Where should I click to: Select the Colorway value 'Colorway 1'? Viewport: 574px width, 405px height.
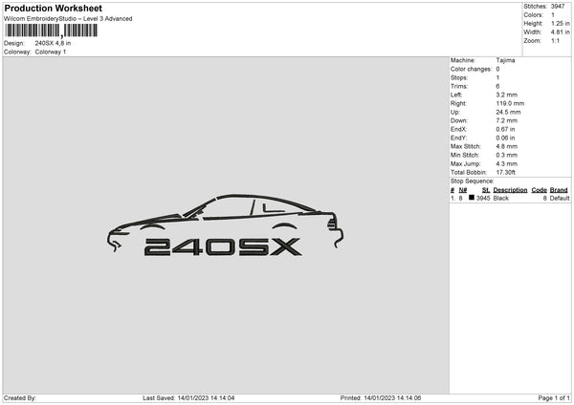[x=51, y=52]
